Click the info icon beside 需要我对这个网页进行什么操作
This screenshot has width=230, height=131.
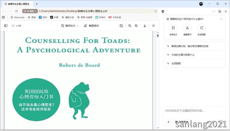pos(221,19)
